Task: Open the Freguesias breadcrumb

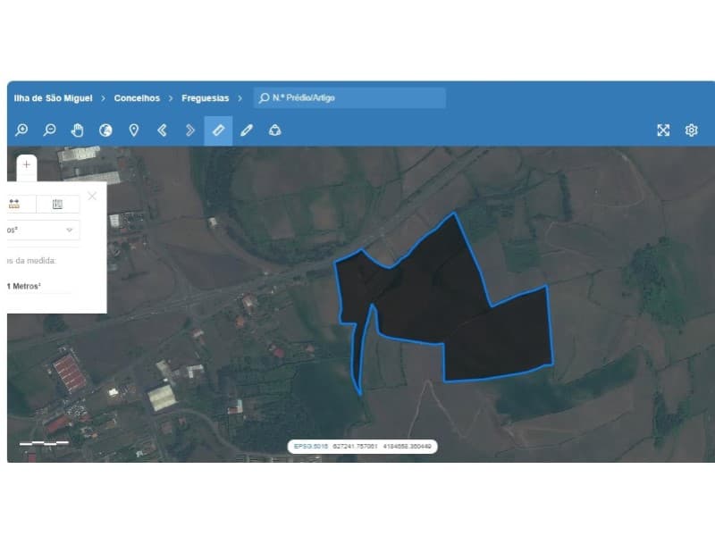Action: (205, 98)
